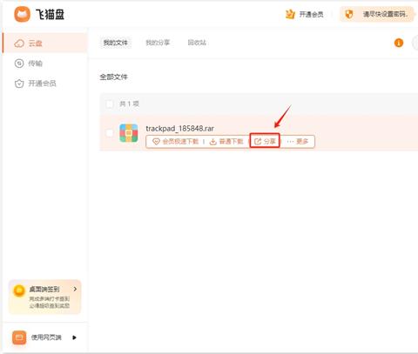418x354 pixels.
Task: Select the 我的文件 tab
Action: [116, 43]
